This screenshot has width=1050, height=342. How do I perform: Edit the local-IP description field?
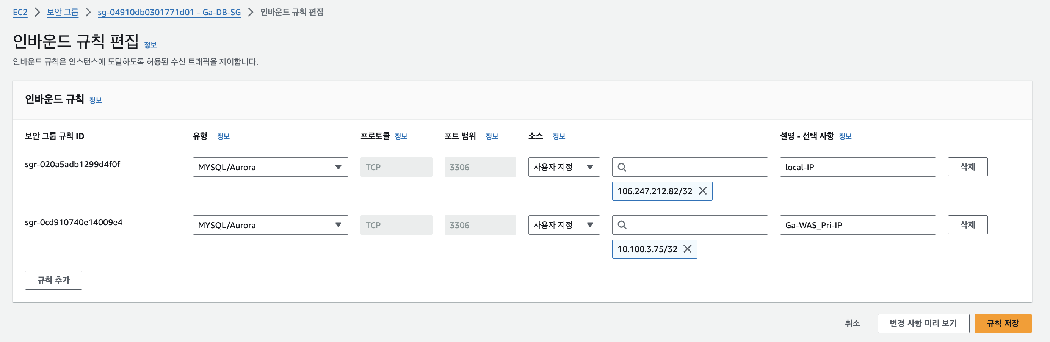click(x=857, y=167)
